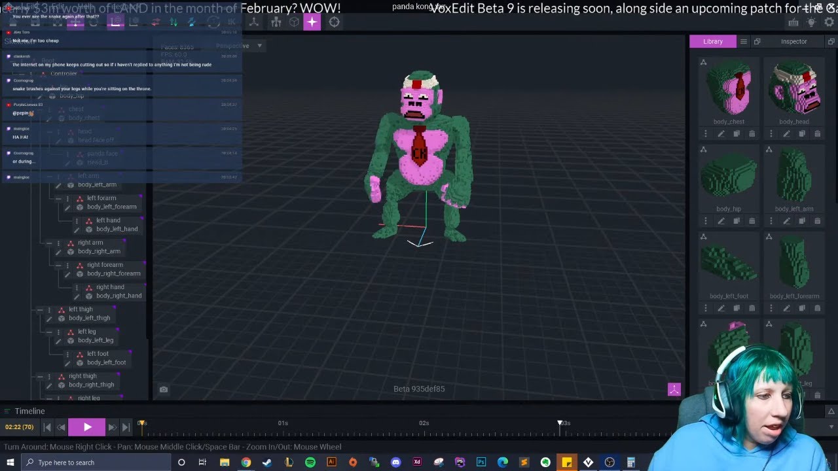The width and height of the screenshot is (838, 471).
Task: Select the body_chest asset thumbnail
Action: tap(729, 88)
